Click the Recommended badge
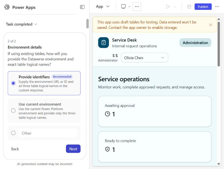224x169 pixels. [x=62, y=77]
